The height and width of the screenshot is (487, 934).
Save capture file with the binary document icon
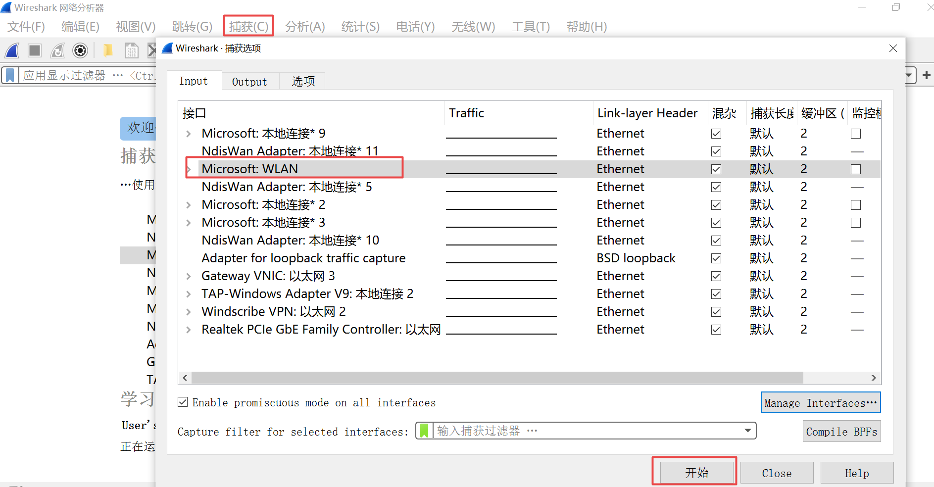coord(131,50)
